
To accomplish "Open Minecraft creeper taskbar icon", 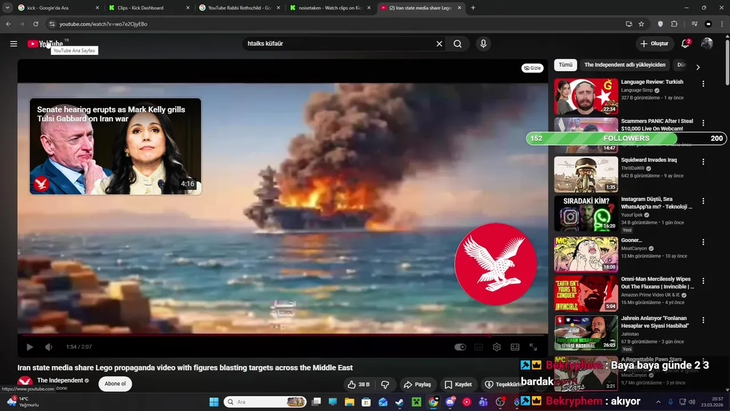I will 416,402.
